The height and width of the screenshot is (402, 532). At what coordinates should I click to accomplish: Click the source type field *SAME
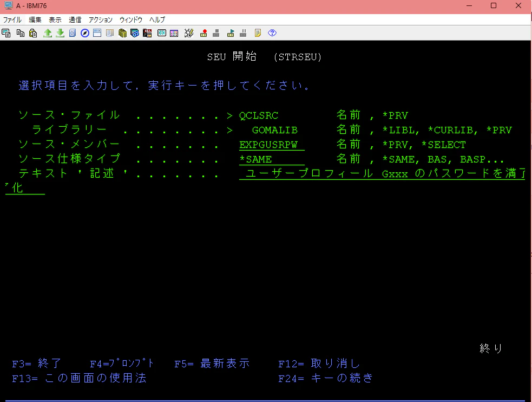(x=272, y=160)
